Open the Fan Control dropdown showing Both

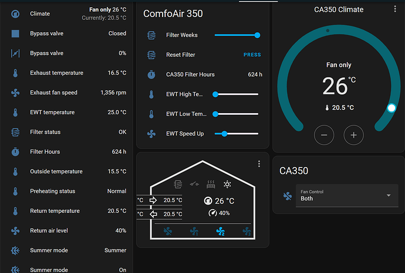[347, 196]
